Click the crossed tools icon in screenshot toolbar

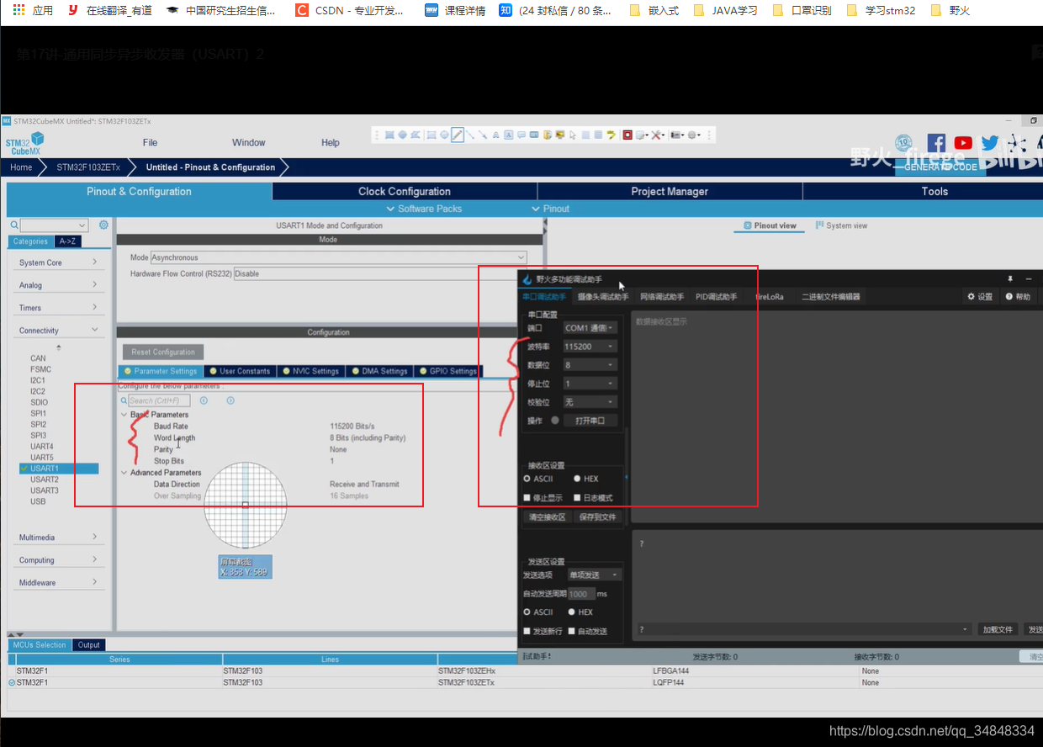(657, 135)
